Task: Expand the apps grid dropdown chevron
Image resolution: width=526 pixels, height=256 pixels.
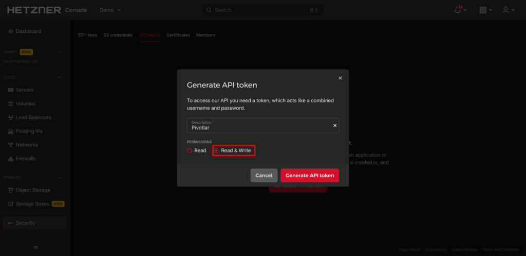Action: pos(491,10)
